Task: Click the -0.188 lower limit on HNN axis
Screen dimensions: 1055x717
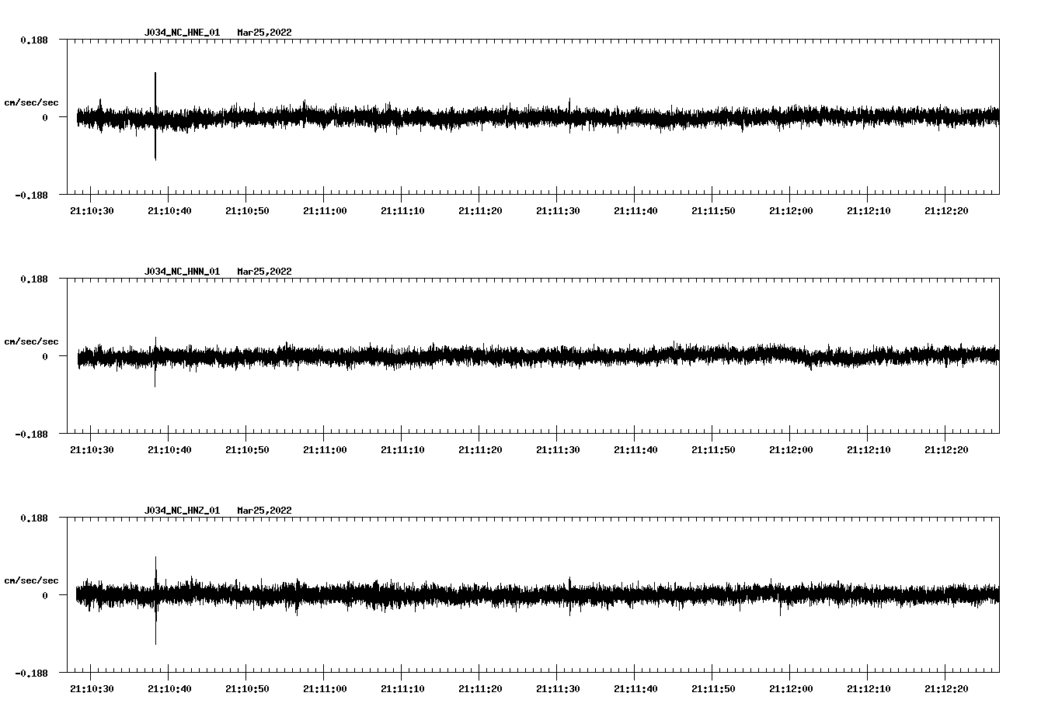Action: 31,435
